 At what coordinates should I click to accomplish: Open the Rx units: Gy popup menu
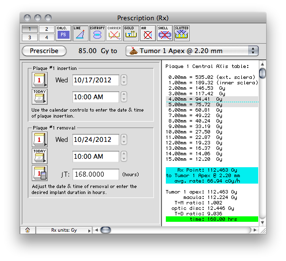(x=64, y=230)
